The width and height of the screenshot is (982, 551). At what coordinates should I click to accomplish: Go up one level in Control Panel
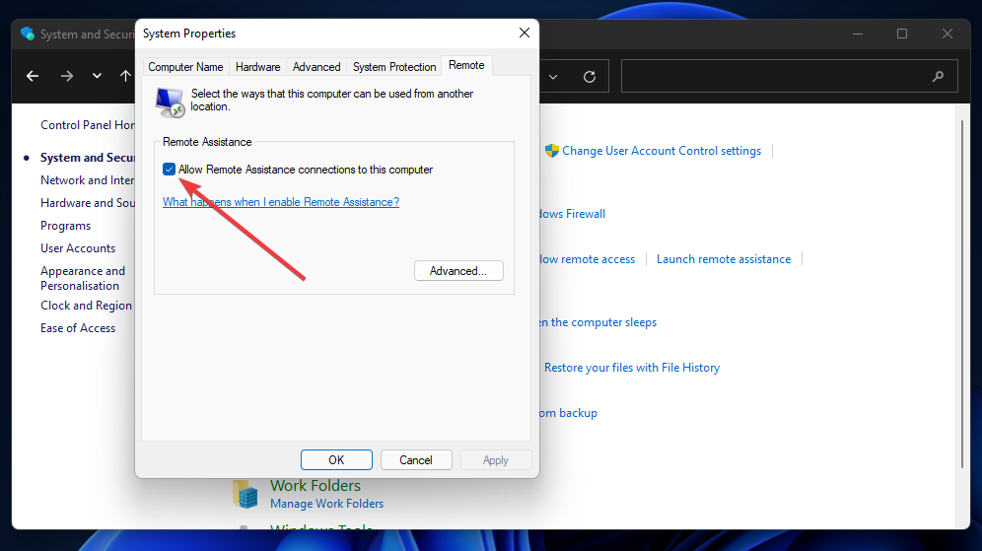click(x=125, y=76)
